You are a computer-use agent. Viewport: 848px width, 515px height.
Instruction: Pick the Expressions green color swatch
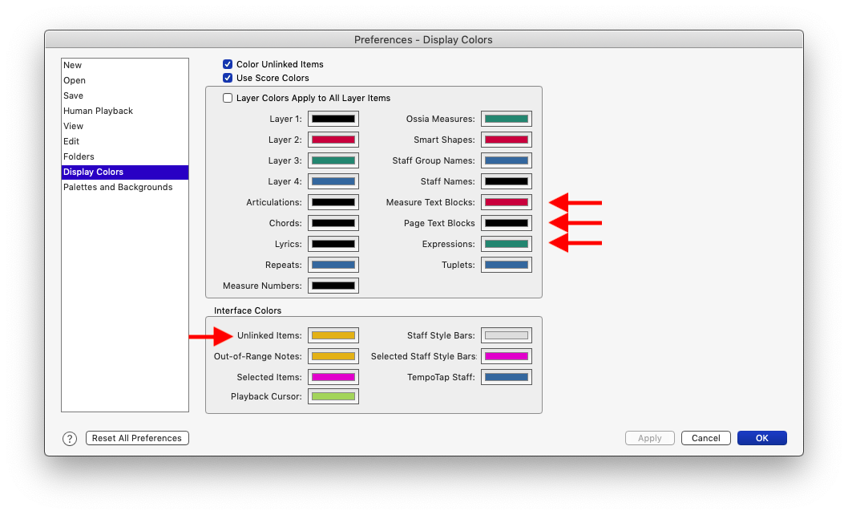[507, 244]
